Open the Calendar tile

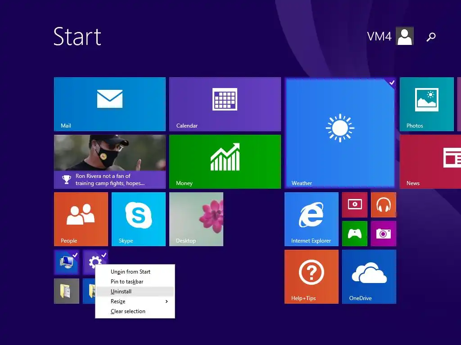click(x=225, y=104)
